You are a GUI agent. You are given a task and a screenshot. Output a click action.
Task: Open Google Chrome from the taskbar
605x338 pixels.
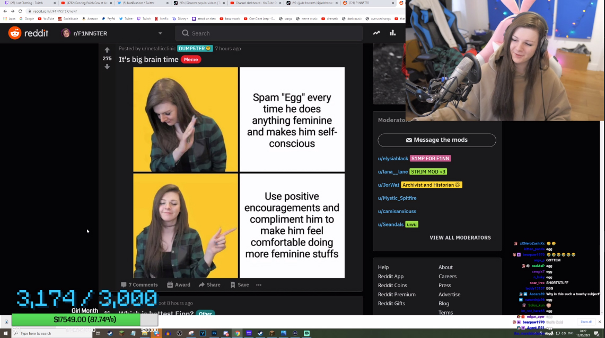(238, 333)
